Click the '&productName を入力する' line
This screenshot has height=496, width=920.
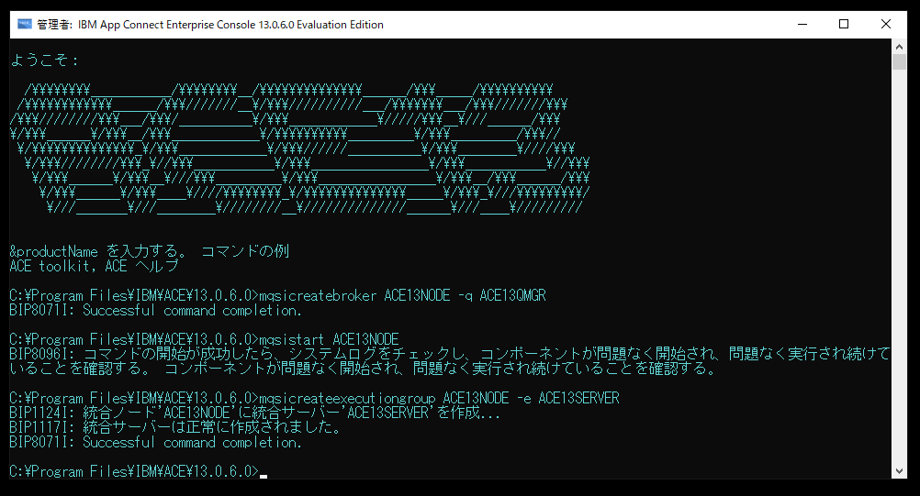coord(149,251)
